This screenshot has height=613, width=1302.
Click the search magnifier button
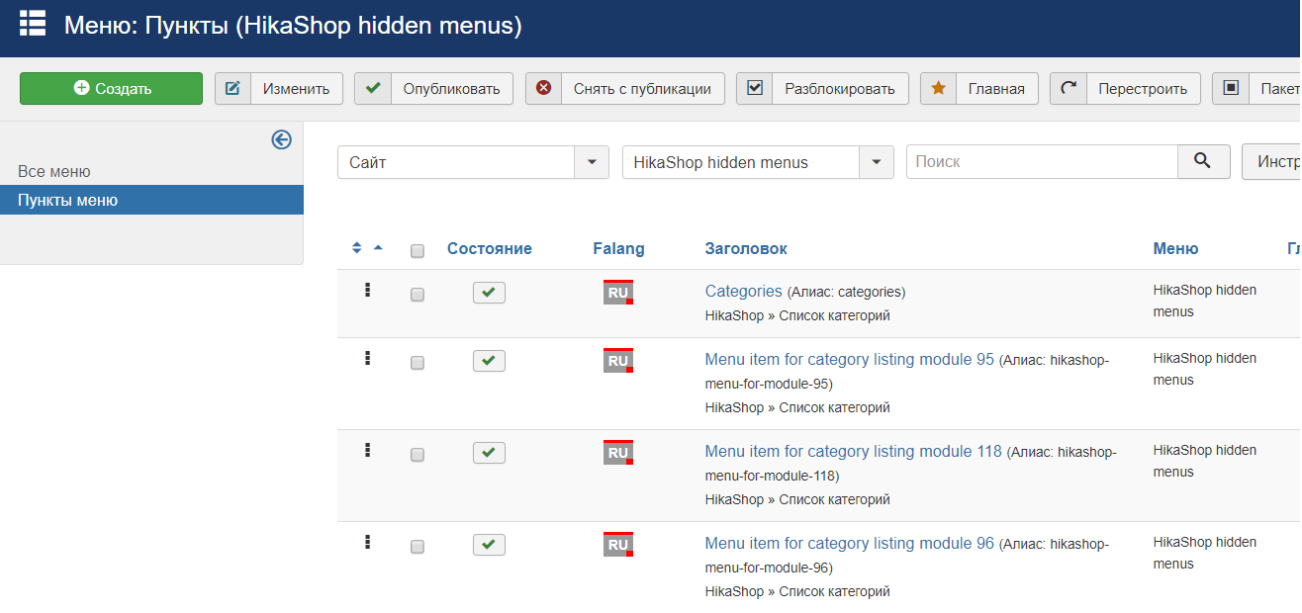(1203, 162)
